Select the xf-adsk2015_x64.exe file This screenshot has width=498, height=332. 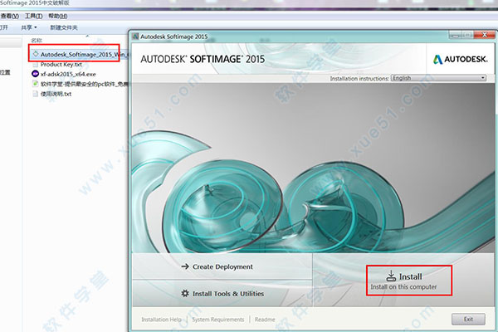64,74
